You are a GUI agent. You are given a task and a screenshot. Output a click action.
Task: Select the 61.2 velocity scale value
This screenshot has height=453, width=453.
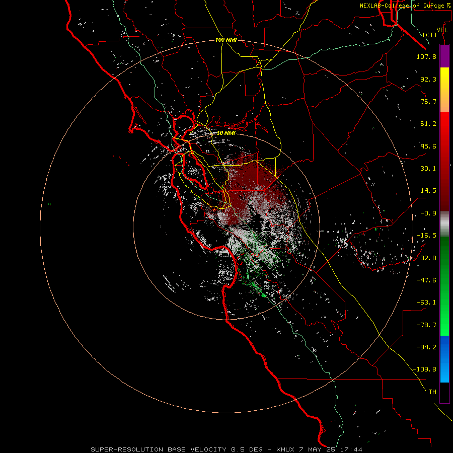click(x=428, y=124)
